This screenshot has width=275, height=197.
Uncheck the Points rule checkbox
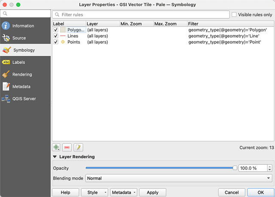[x=55, y=42]
